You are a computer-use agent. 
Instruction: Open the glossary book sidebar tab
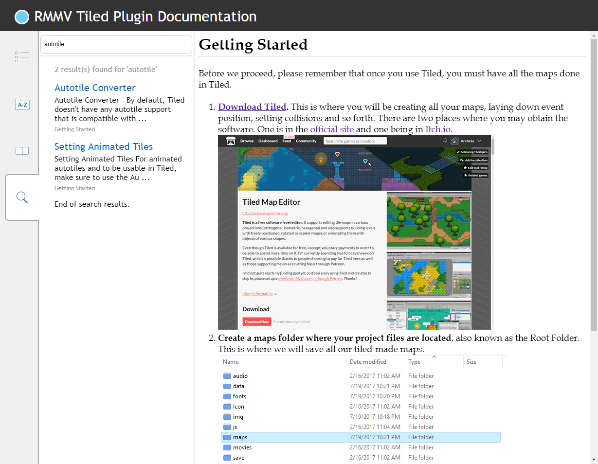coord(22,151)
